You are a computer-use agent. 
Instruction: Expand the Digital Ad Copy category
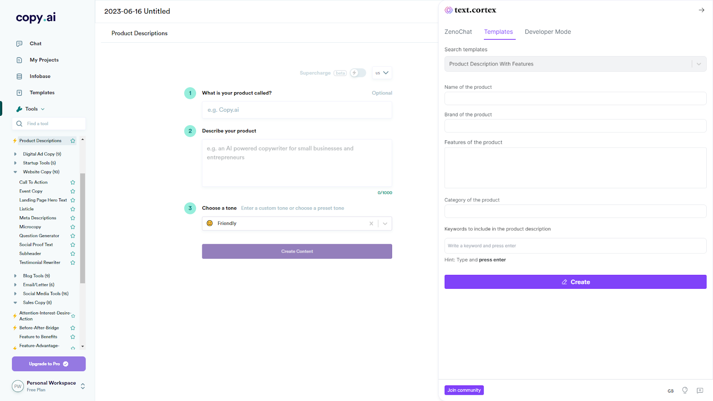[x=15, y=154]
